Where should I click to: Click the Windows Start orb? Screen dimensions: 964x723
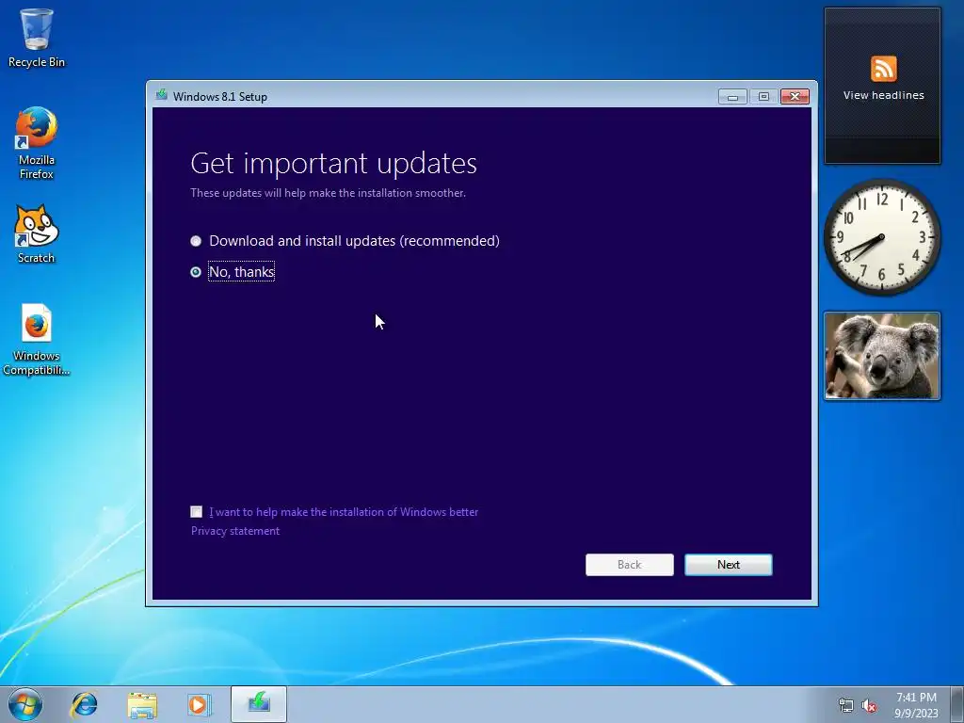[25, 704]
